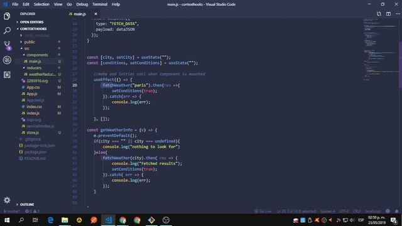Open the Search view in activity bar
The width and height of the screenshot is (402, 226).
click(x=7, y=31)
